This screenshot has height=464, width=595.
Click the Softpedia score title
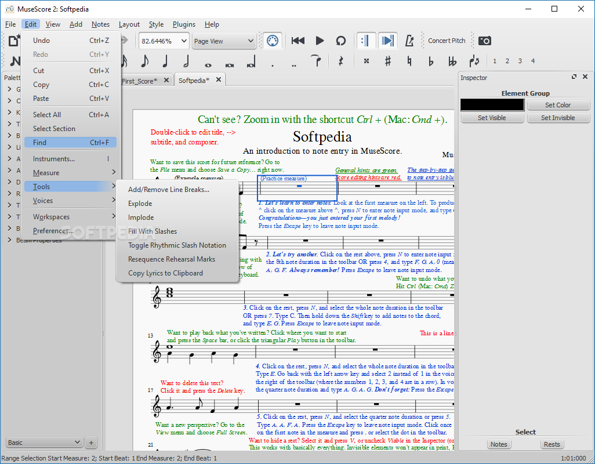[322, 136]
